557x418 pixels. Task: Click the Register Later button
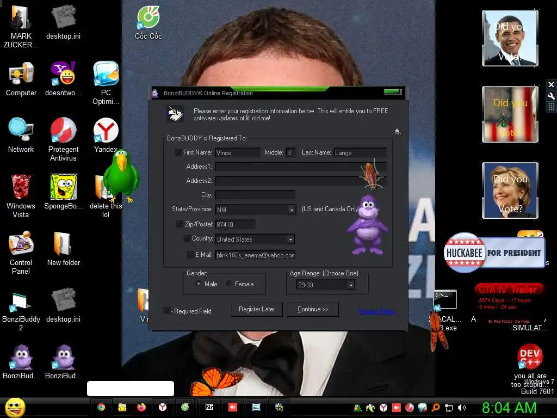coord(257,309)
